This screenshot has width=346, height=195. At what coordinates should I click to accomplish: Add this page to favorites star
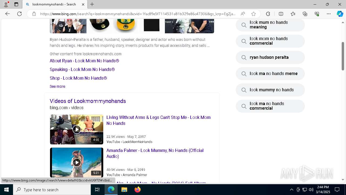click(x=254, y=14)
